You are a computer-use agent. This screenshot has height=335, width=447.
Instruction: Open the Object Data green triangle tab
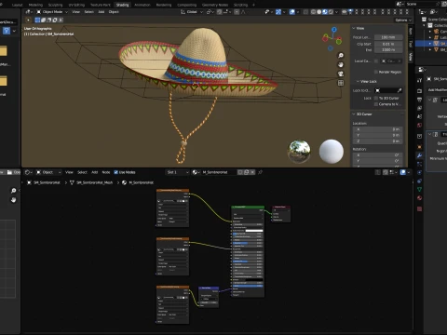(420, 190)
